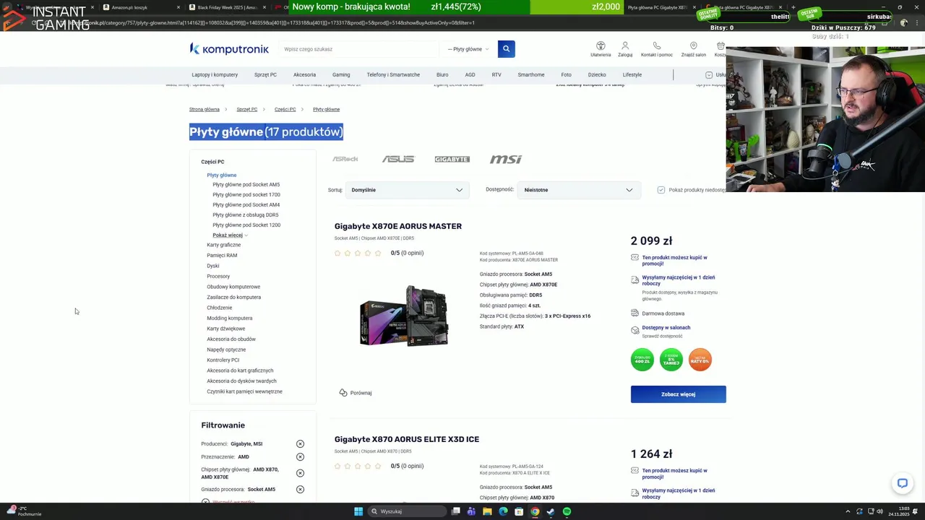The width and height of the screenshot is (925, 520).
Task: Open Steam from the taskbar
Action: pyautogui.click(x=551, y=511)
